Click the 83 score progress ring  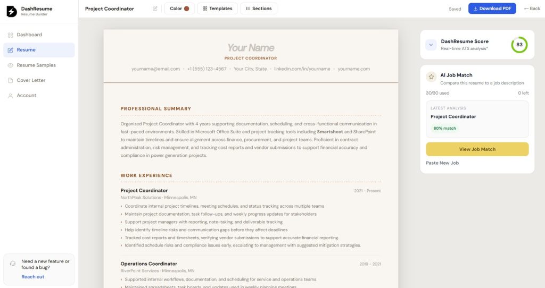(x=519, y=45)
